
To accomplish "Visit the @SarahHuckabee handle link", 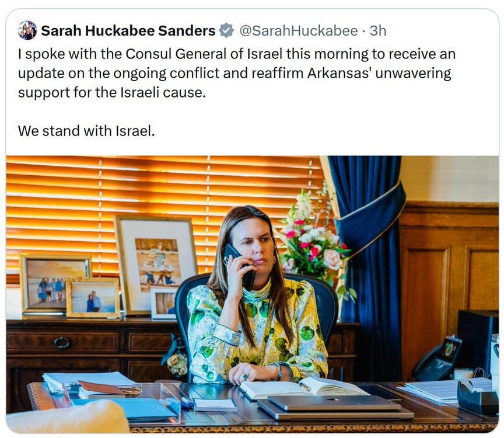I will [x=299, y=31].
